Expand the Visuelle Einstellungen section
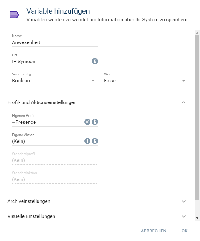This screenshot has width=200, height=241. (x=184, y=216)
